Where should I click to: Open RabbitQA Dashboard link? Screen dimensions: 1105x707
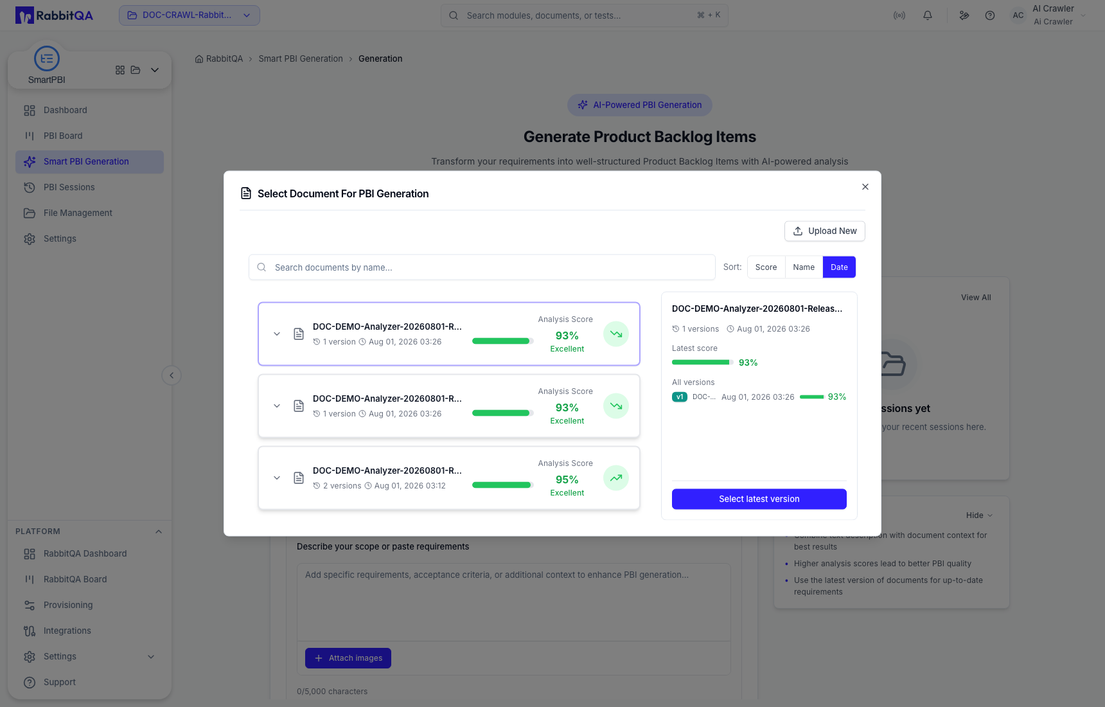tap(89, 554)
